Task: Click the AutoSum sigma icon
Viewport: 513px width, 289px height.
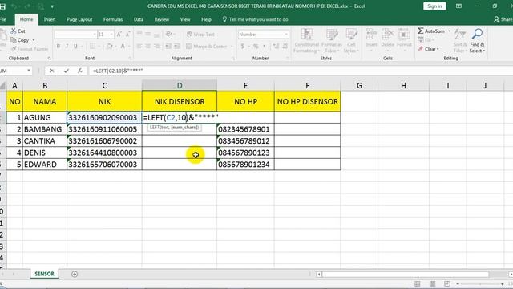Action: coord(420,31)
